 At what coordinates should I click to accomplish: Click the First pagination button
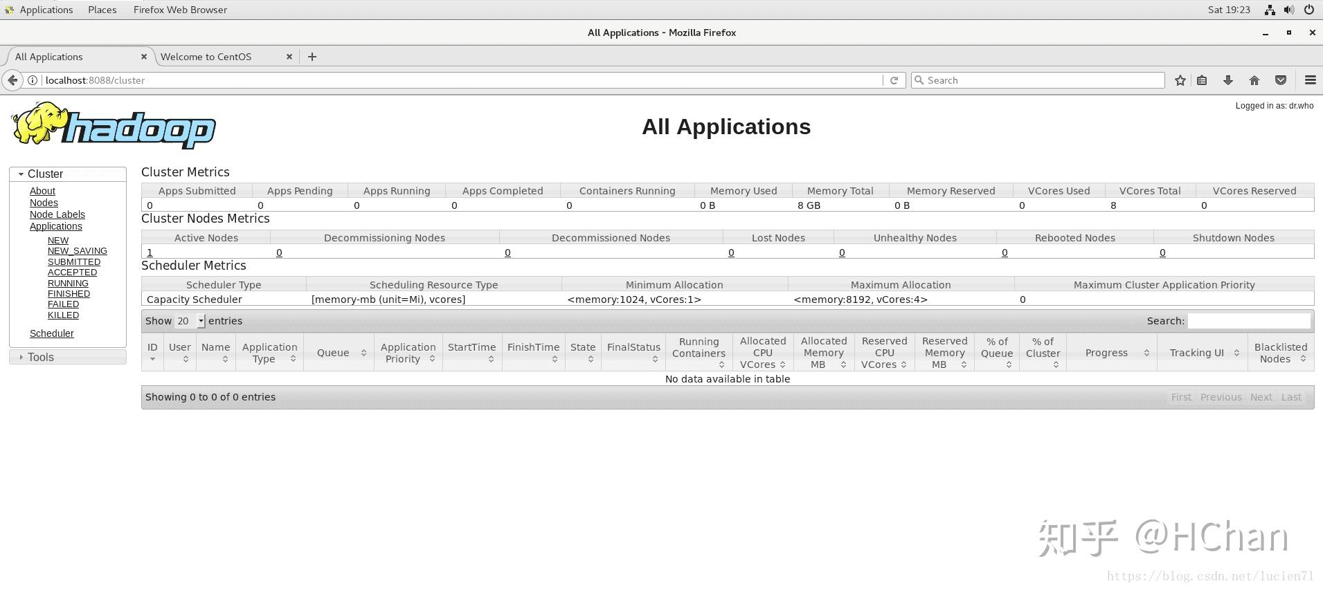point(1181,397)
